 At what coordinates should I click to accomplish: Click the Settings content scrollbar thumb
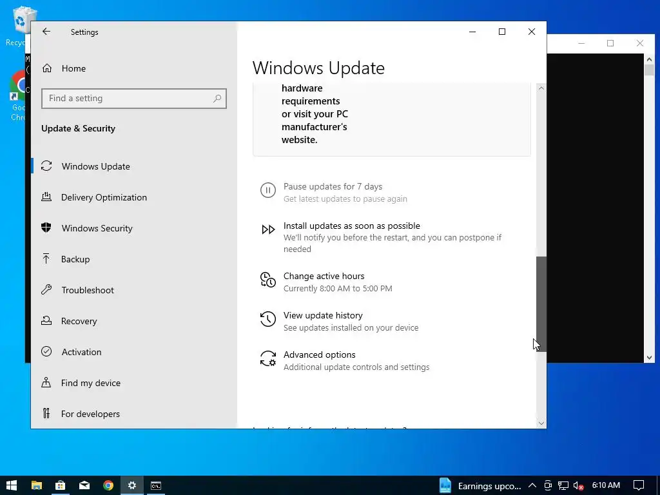(x=541, y=304)
